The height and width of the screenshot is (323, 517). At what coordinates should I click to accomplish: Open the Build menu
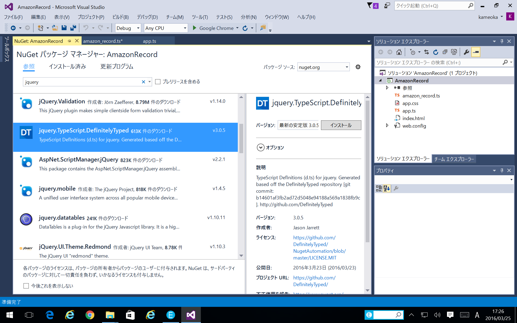pyautogui.click(x=120, y=17)
